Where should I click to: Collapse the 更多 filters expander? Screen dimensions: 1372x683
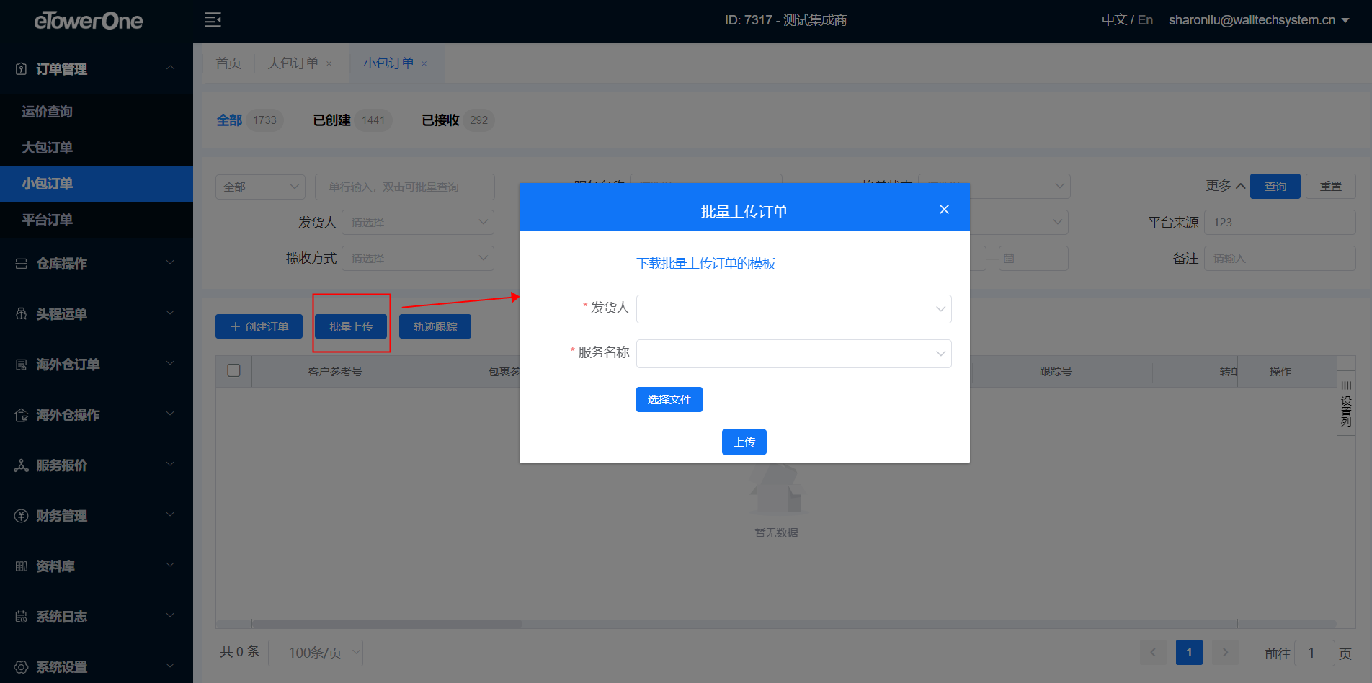point(1226,186)
